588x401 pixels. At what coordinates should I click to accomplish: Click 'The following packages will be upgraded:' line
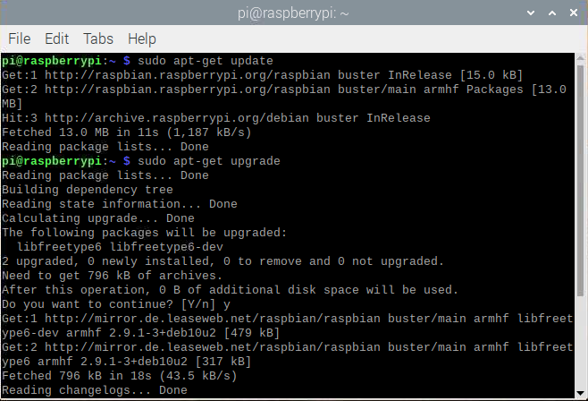click(x=145, y=233)
